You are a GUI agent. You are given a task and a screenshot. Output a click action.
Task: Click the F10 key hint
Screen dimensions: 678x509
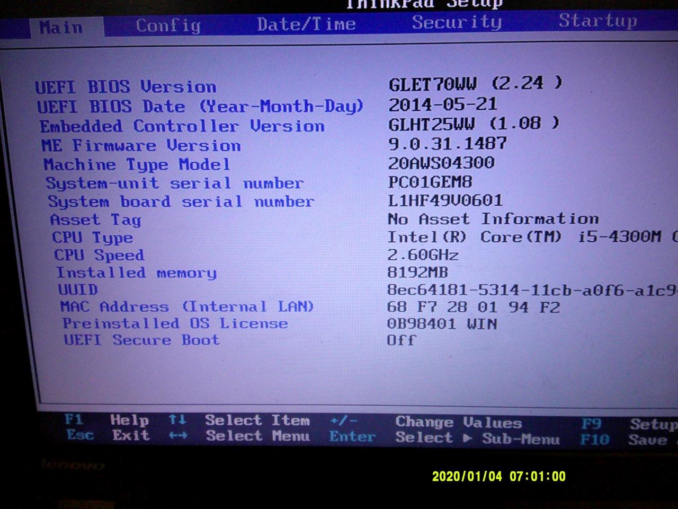[x=595, y=440]
